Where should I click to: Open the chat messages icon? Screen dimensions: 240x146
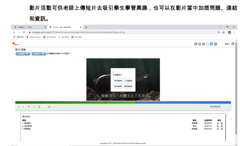tap(199, 44)
